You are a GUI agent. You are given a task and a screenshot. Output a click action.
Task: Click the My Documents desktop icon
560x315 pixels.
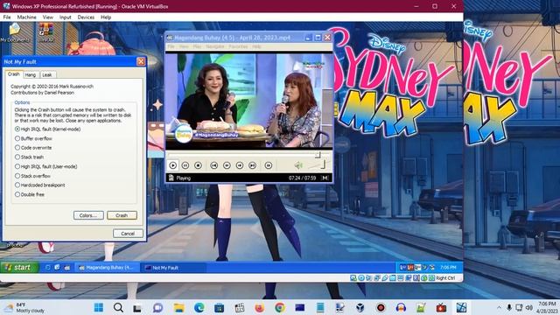(15, 33)
